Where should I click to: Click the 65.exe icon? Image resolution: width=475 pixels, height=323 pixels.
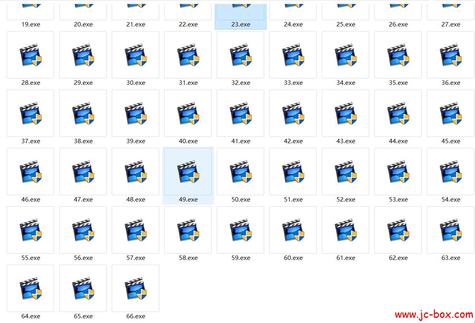coord(83,288)
